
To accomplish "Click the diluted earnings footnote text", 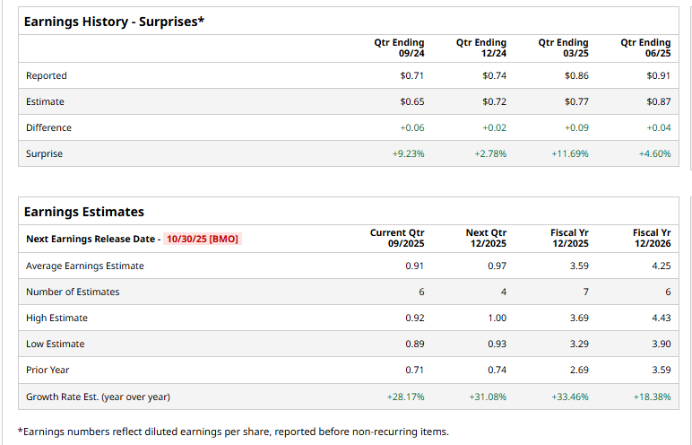I will click(233, 432).
